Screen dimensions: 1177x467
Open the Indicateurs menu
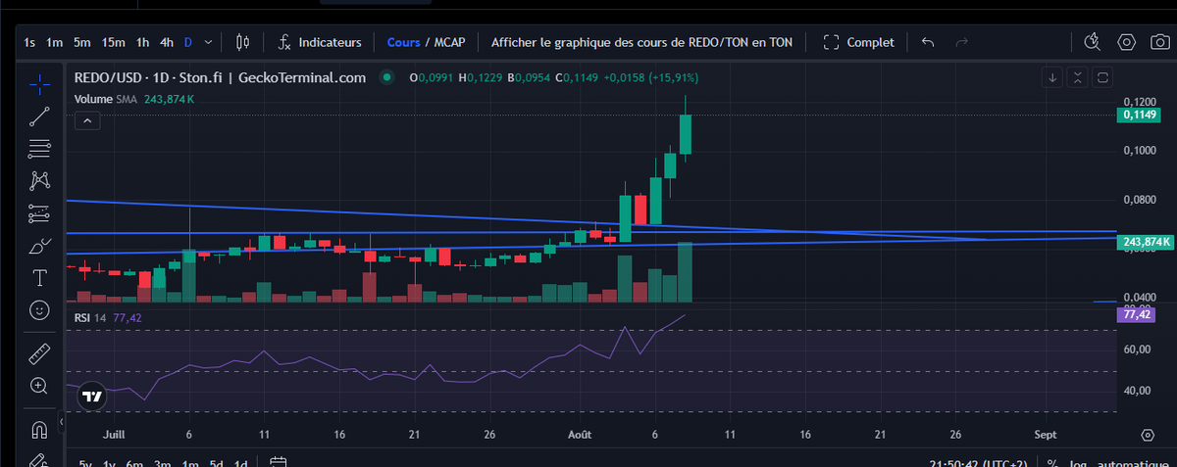320,42
